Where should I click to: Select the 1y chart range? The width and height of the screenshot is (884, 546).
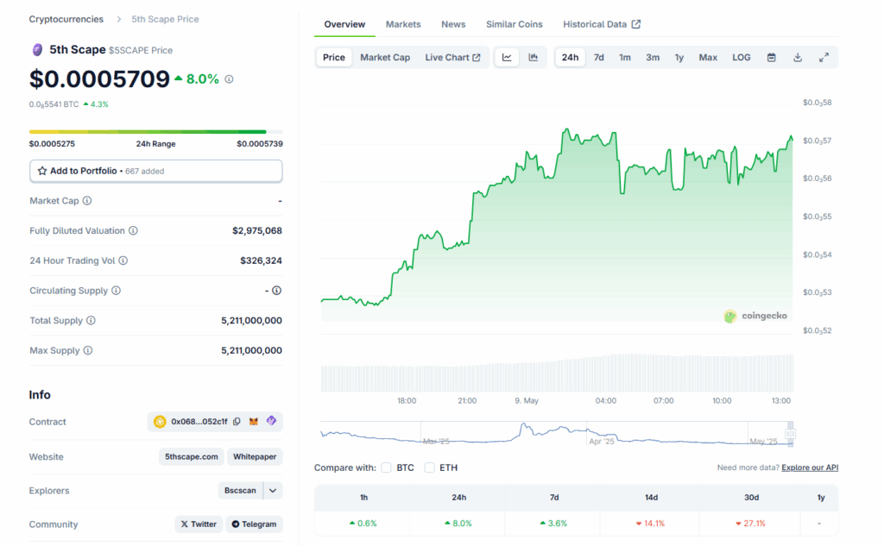coord(679,58)
